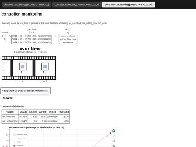Viewport: 196px width, 147px height.
Task: Click the 'Results:' heading
Action: [7, 98]
